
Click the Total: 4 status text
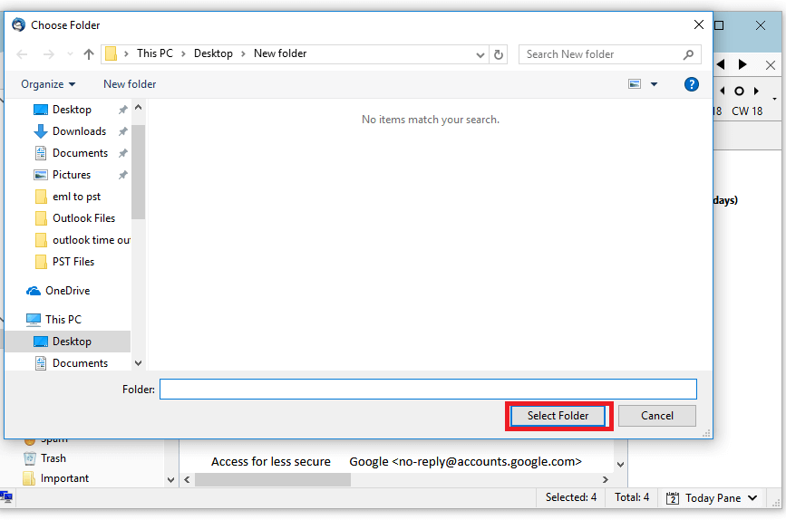tap(632, 497)
